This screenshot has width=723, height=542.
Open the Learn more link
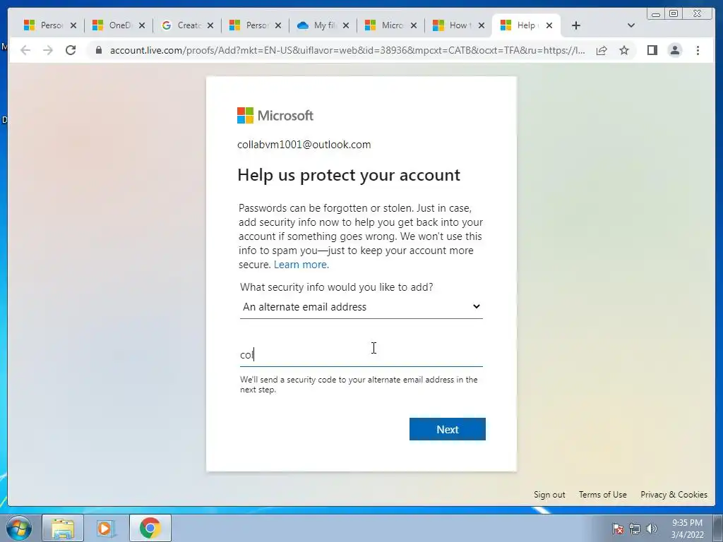pos(301,265)
